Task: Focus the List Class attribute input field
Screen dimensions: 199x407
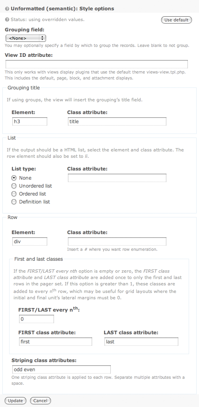Action: (x=117, y=178)
